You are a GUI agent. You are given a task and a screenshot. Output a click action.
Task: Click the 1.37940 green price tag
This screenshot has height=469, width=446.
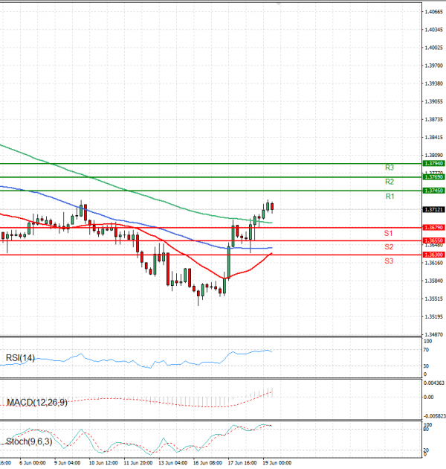coord(433,163)
